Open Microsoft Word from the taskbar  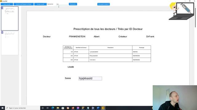[x=98, y=108]
